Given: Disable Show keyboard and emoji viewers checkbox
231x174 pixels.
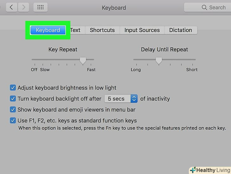Looking at the screenshot, I should pyautogui.click(x=13, y=110).
